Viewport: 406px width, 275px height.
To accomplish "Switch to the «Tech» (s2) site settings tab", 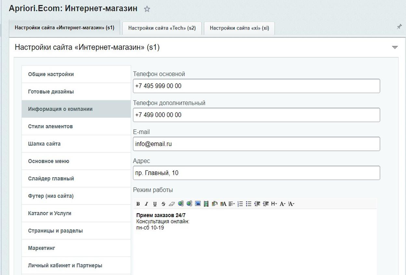I will tap(162, 28).
